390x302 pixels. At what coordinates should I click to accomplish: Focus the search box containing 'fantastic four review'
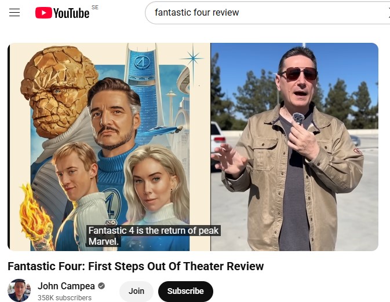[267, 13]
